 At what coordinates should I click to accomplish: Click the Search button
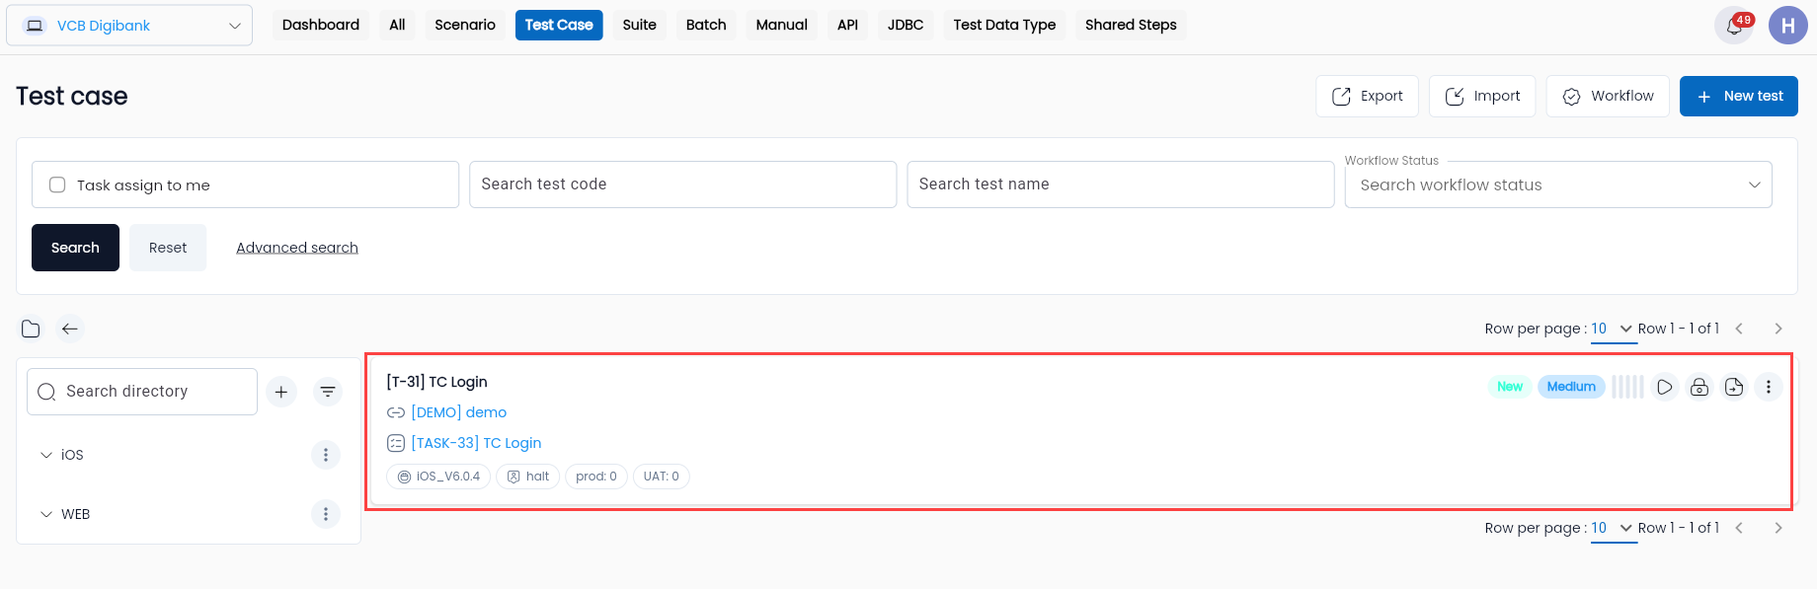tap(75, 248)
